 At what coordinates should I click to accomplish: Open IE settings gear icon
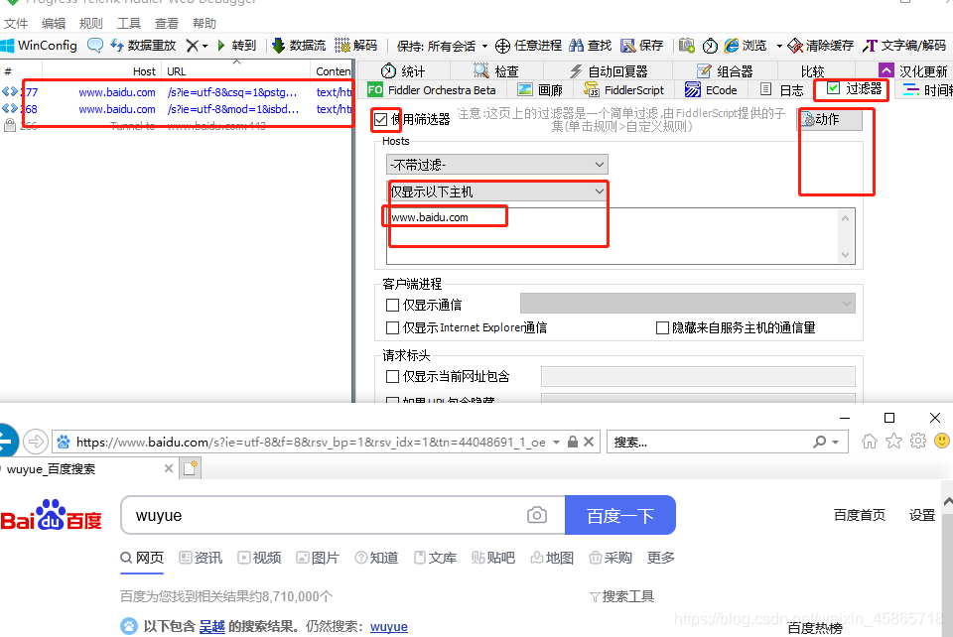coord(918,442)
